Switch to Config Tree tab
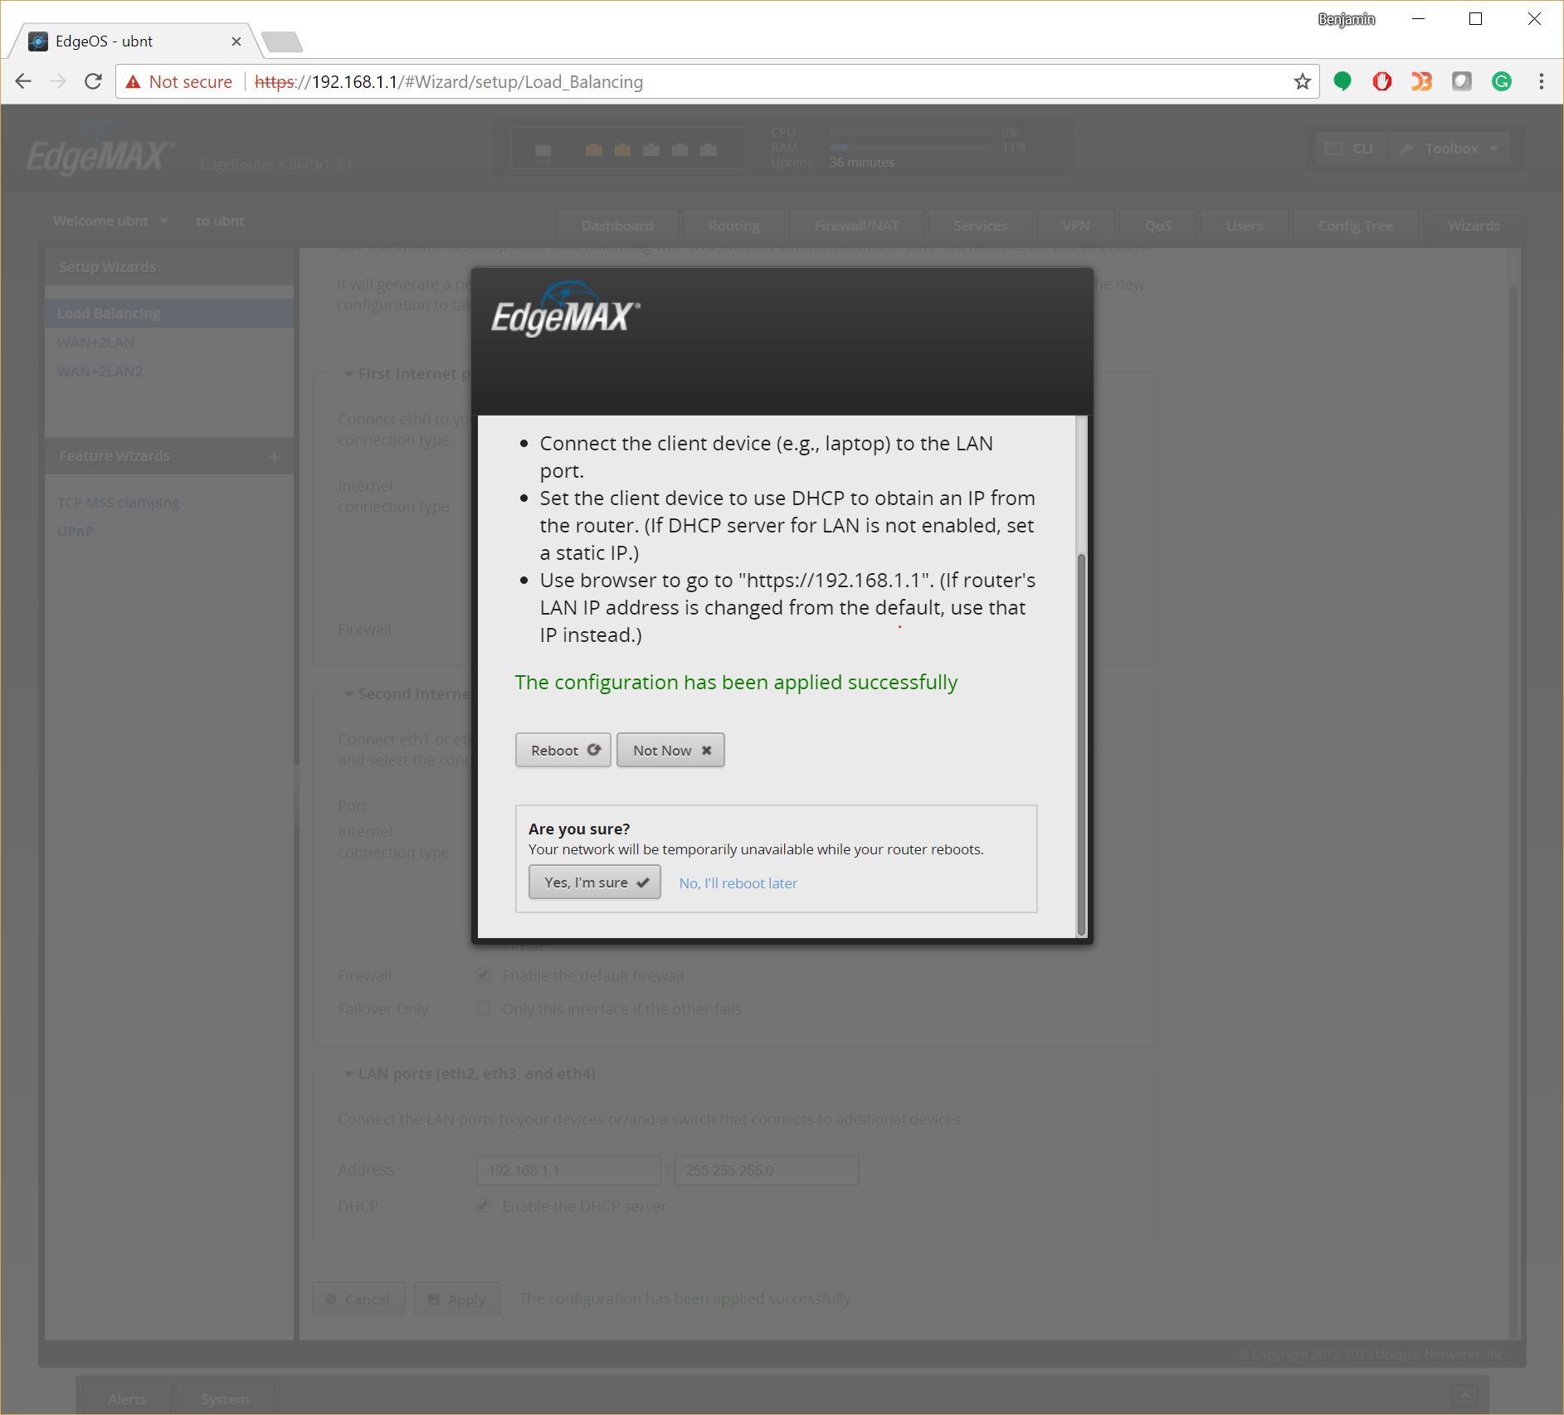 [x=1355, y=226]
